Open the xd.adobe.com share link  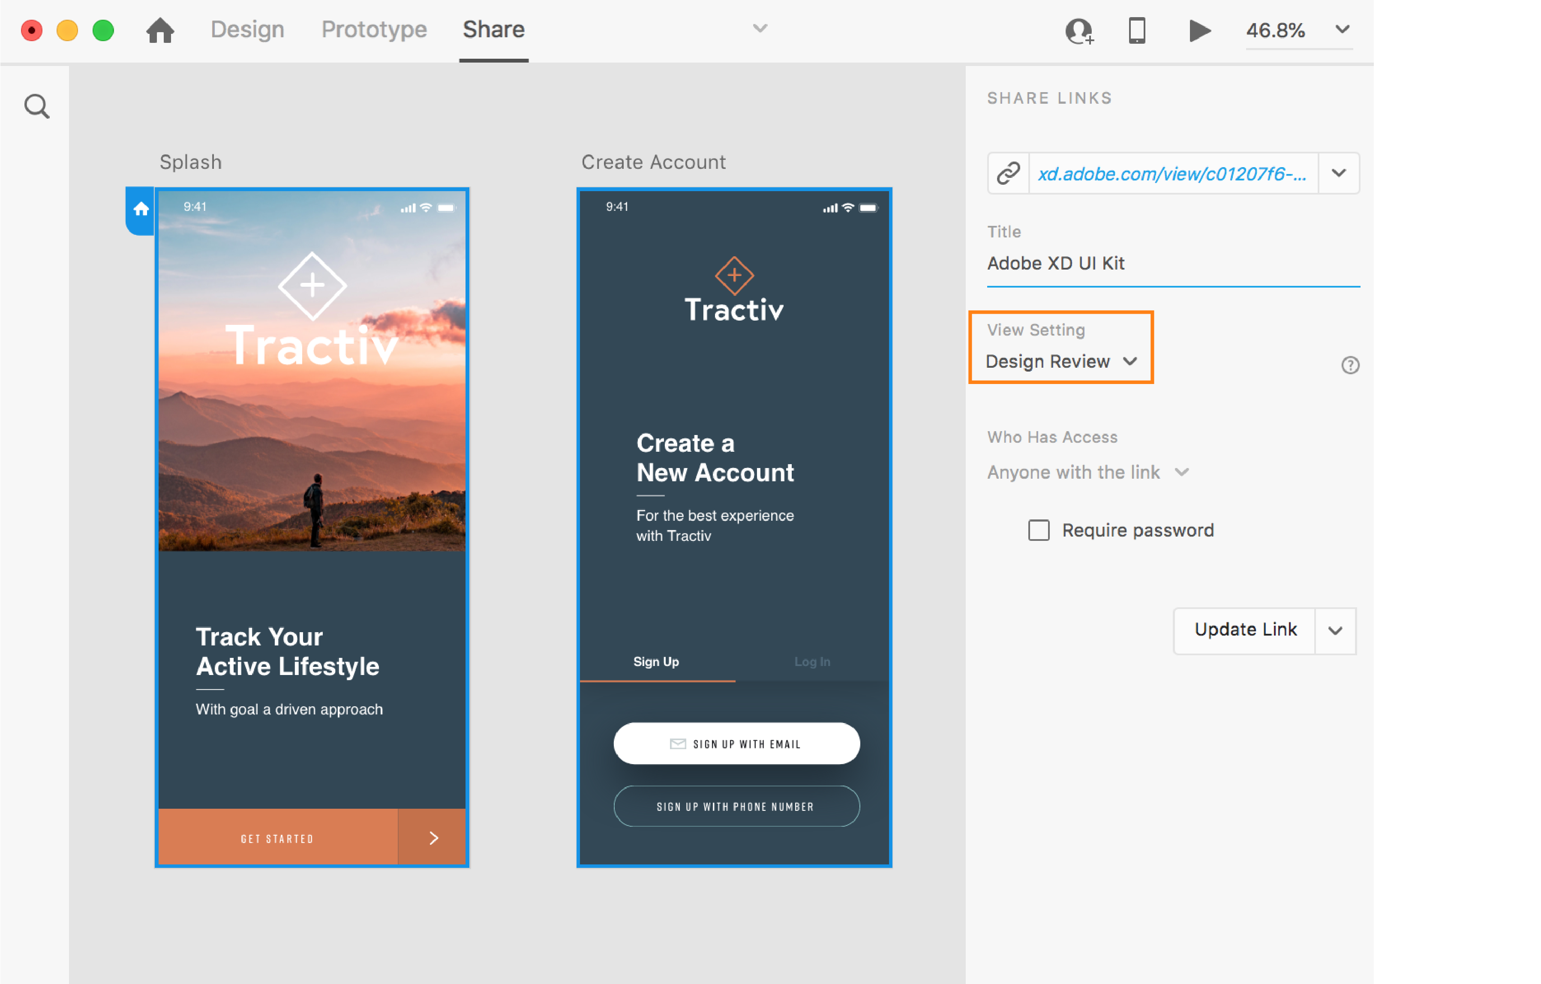[1172, 174]
